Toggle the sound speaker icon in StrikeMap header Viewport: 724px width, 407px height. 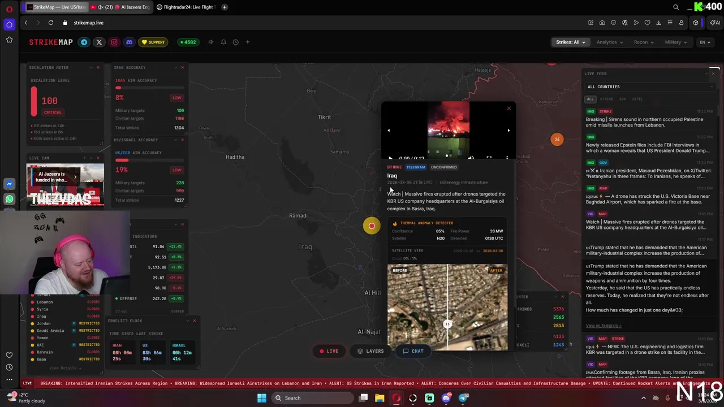211,42
